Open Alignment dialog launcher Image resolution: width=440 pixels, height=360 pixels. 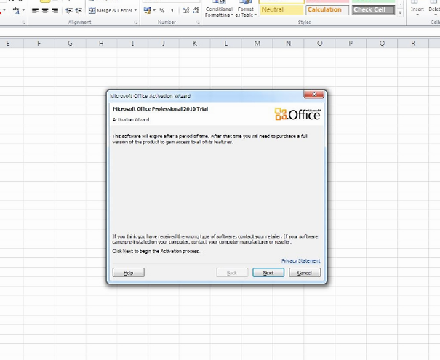pyautogui.click(x=136, y=23)
